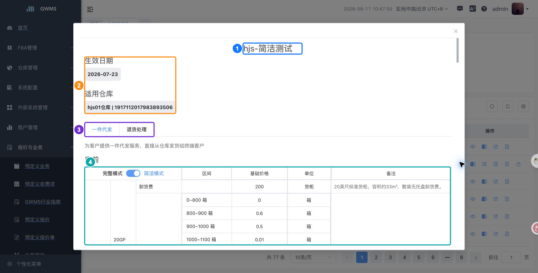This screenshot has width=538, height=273.
Task: Switch to the 一件代发 tab
Action: (x=102, y=130)
